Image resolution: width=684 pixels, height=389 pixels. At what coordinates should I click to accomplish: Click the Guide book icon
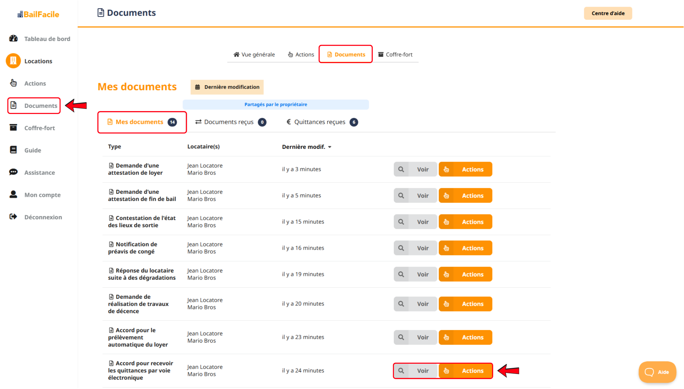coord(13,150)
